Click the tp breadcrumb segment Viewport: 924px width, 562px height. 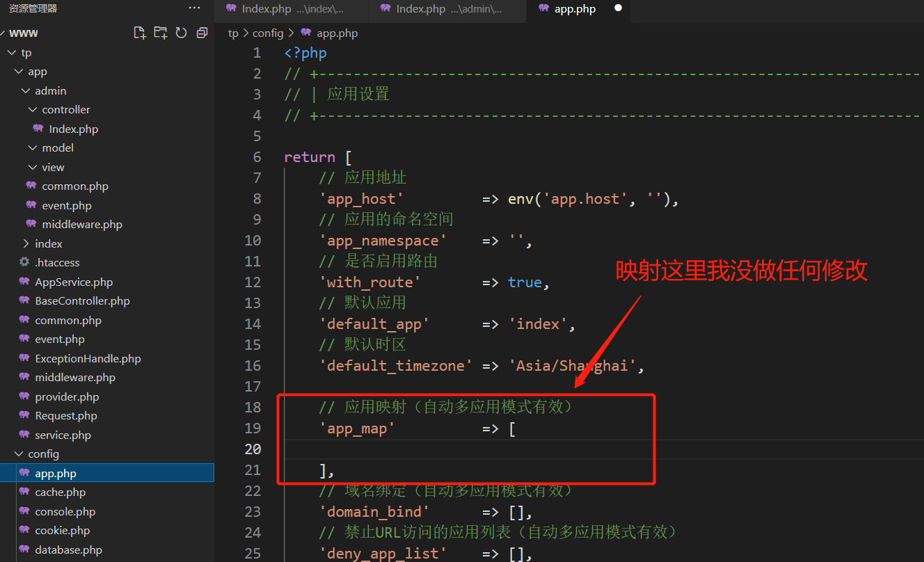point(233,33)
